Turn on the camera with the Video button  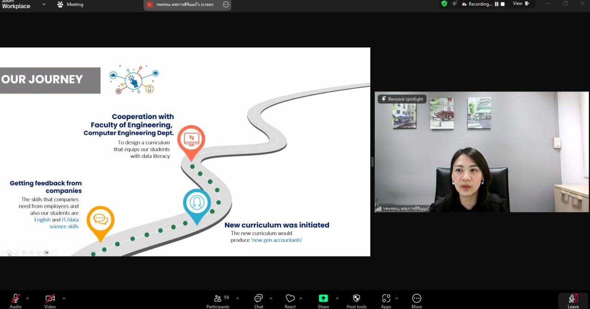click(x=50, y=299)
